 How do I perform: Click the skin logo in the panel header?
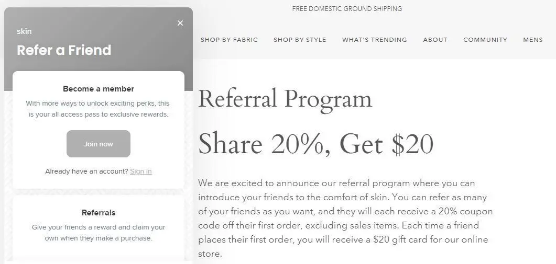coord(24,31)
